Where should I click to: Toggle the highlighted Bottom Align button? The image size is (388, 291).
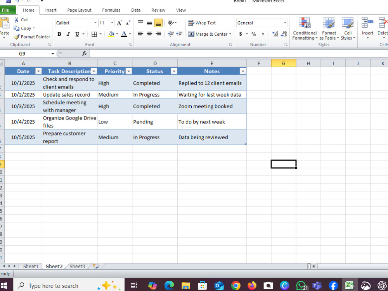(x=158, y=23)
